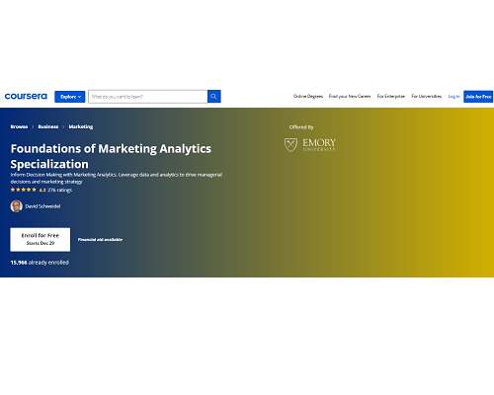Go to Marketing breadcrumb
The image size is (494, 395).
click(81, 126)
